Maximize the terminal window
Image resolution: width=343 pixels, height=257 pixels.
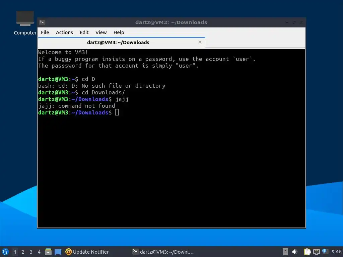(294, 22)
